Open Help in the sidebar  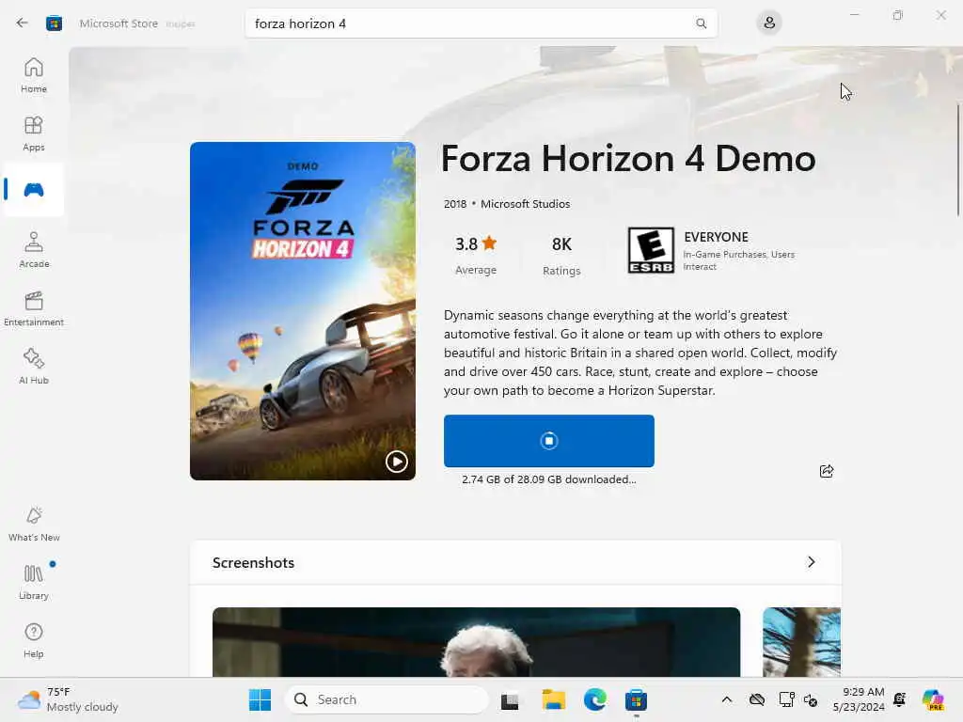(34, 641)
